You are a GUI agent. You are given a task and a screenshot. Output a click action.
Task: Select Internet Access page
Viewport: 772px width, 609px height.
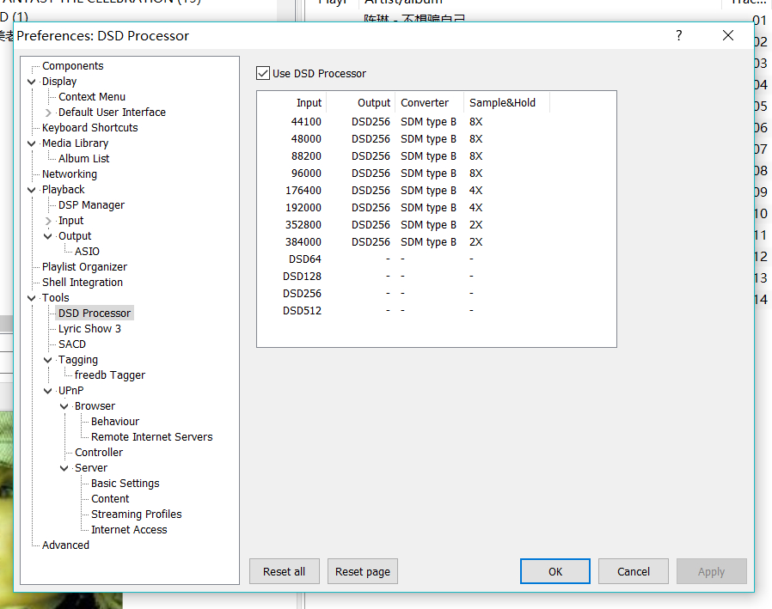tap(128, 530)
